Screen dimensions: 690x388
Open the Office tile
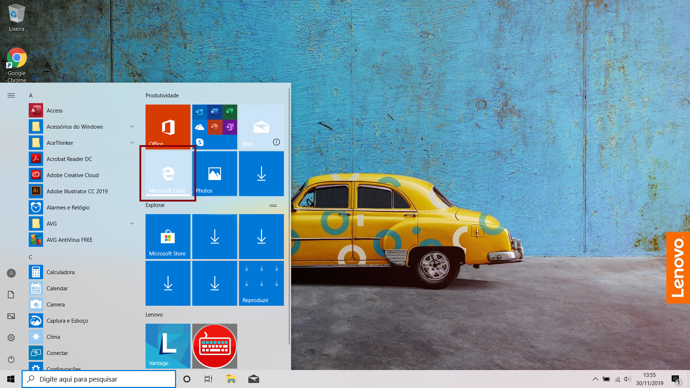click(168, 126)
